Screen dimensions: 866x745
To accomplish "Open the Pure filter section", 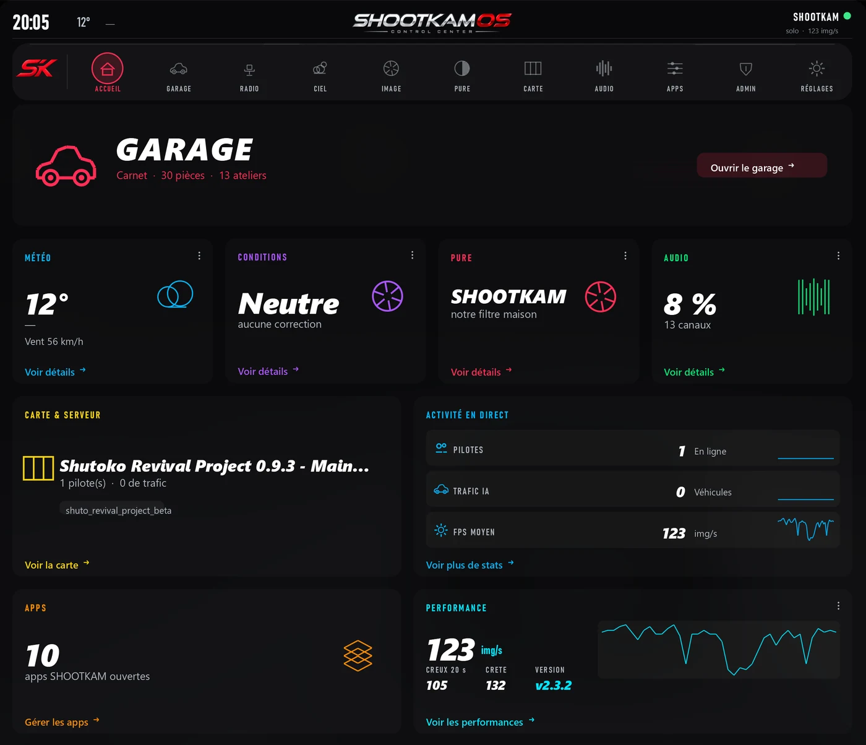I will (462, 73).
